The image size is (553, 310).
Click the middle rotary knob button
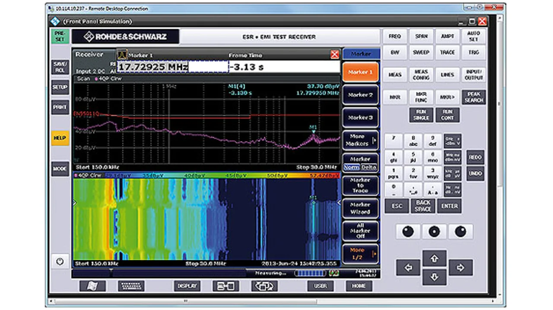point(434,232)
